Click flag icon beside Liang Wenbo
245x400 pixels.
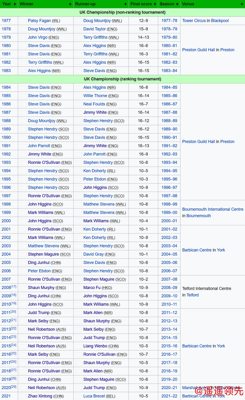[79, 346]
